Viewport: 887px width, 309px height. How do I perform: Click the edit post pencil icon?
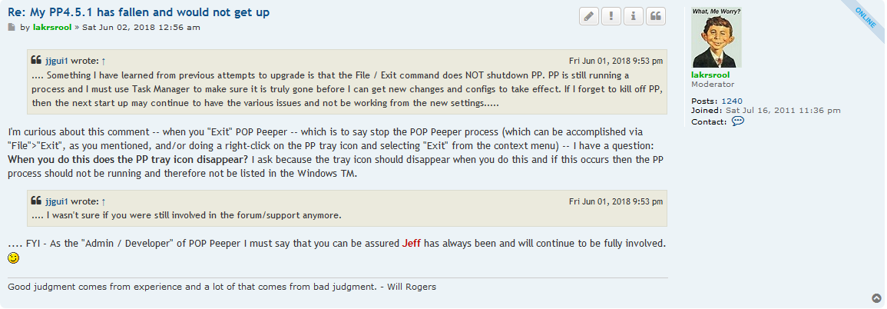click(x=589, y=16)
